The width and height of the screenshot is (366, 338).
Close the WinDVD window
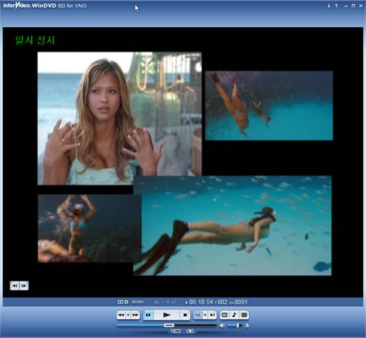[361, 6]
